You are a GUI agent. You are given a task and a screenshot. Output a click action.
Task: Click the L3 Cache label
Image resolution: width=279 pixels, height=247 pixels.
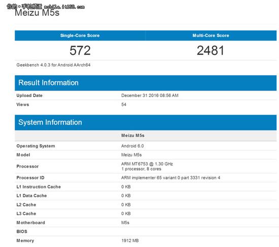coord(26,213)
